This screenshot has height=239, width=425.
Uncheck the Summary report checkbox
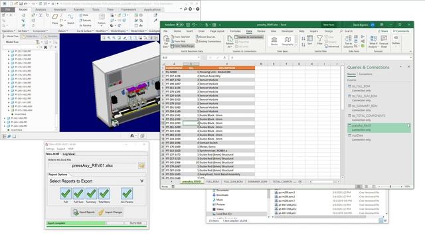tap(92, 193)
